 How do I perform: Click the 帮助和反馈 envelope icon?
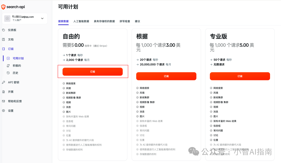point(3,101)
